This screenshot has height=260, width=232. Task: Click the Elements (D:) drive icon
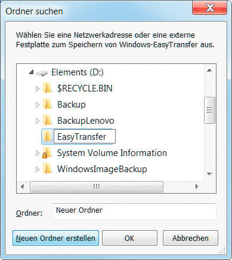pos(42,73)
